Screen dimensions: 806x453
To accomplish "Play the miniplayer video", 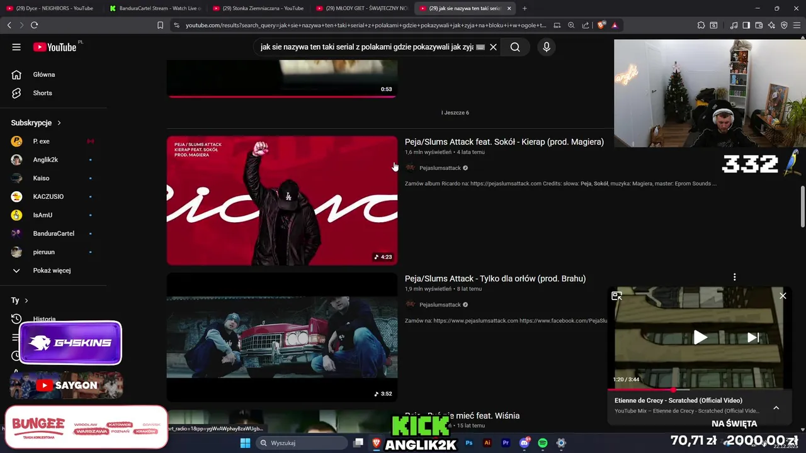I will pyautogui.click(x=700, y=338).
